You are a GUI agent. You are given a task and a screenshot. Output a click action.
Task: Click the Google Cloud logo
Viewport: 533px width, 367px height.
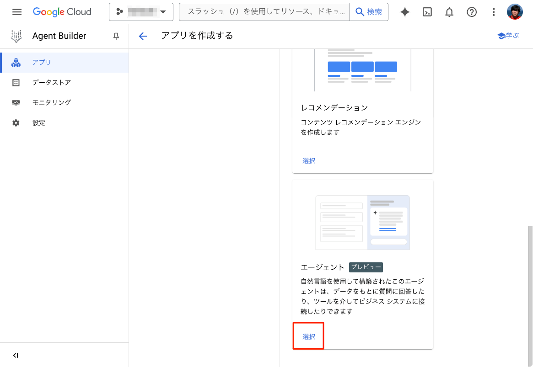point(62,12)
